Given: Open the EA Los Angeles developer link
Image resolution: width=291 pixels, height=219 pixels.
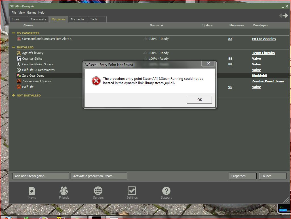Looking at the screenshot, I should [264, 39].
